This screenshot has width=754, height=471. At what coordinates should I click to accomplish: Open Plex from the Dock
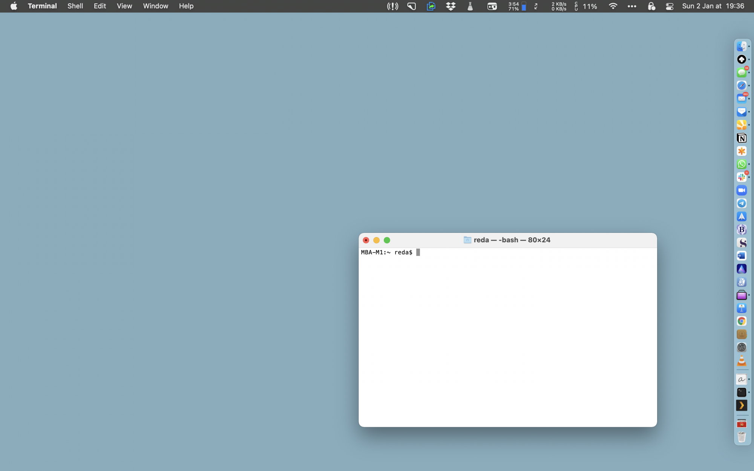coord(742,404)
